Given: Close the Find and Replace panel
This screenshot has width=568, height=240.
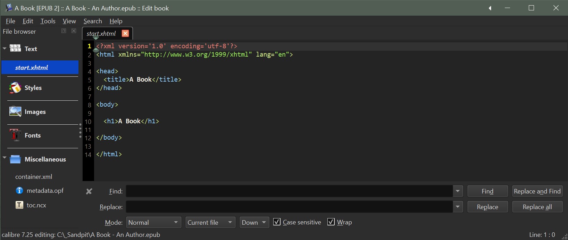Looking at the screenshot, I should tap(89, 191).
